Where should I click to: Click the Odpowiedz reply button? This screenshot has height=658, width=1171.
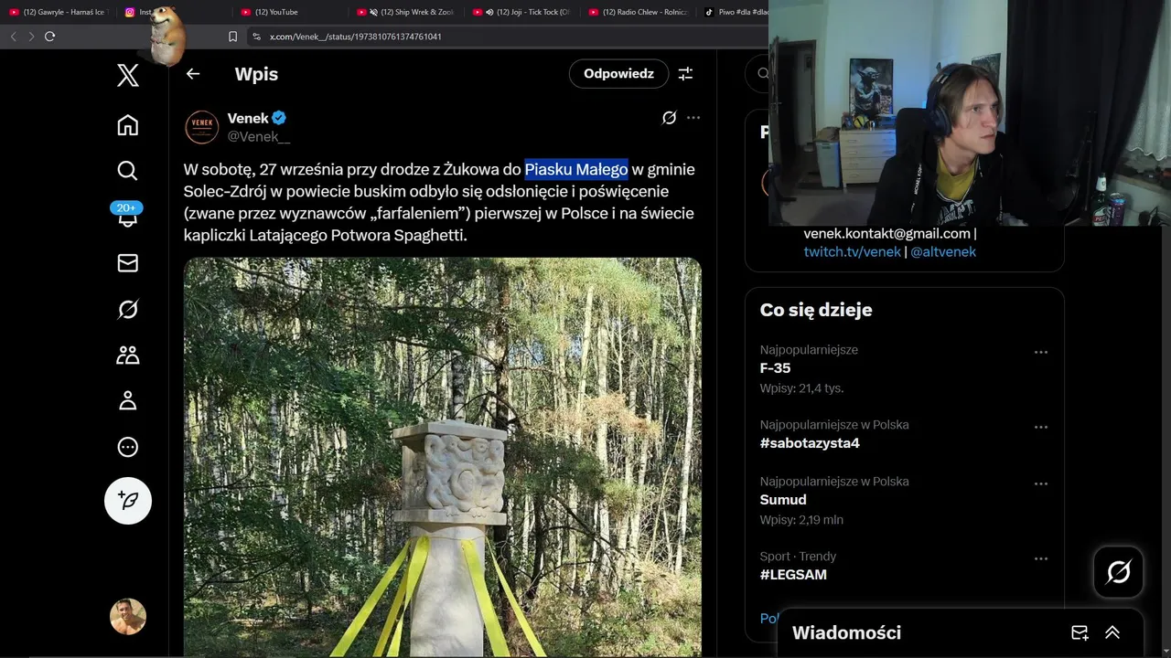[x=619, y=74]
